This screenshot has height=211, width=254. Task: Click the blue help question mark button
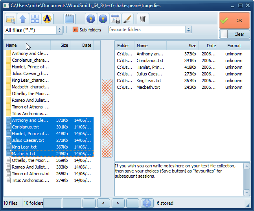pyautogui.click(x=147, y=203)
